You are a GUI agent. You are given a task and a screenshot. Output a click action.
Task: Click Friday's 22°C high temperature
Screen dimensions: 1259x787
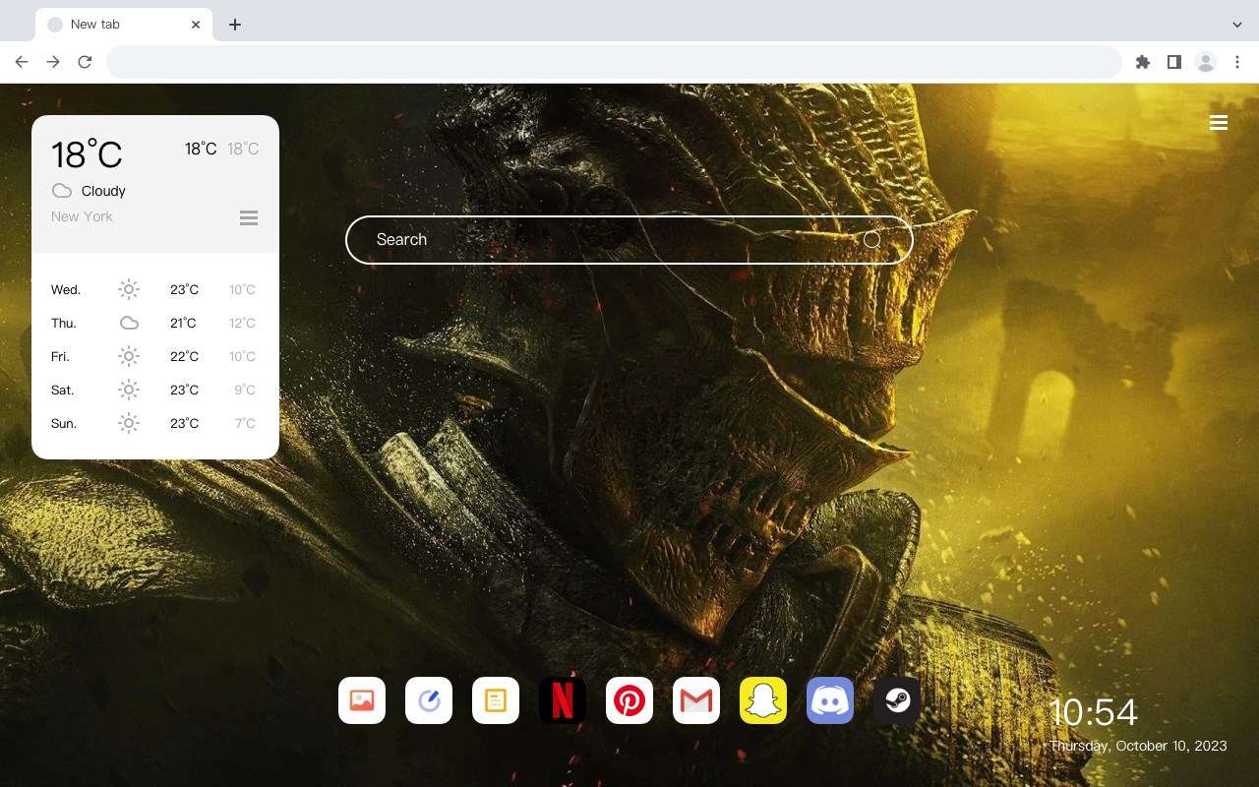point(184,356)
